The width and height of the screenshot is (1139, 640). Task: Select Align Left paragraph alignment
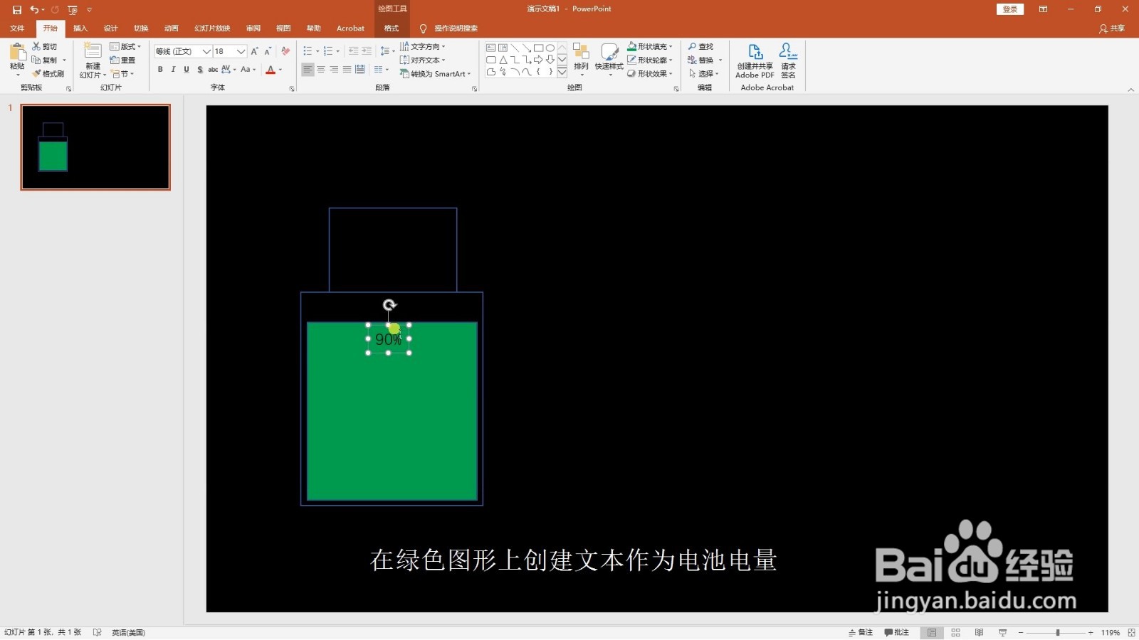[x=308, y=69]
